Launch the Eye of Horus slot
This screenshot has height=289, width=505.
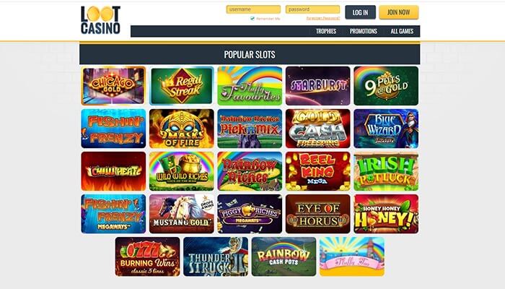pos(317,214)
